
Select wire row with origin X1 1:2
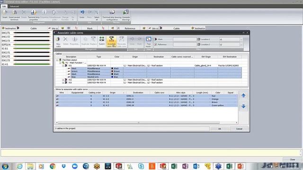point(146,96)
